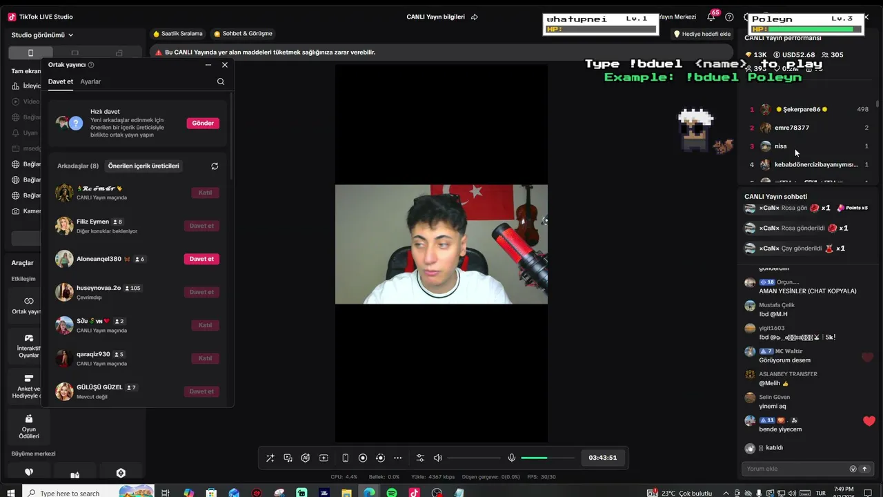Select the portrait phone layout tab
Screen dimensions: 883x497
coord(30,53)
